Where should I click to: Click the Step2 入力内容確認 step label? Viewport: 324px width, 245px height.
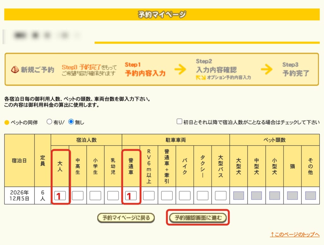click(x=216, y=66)
